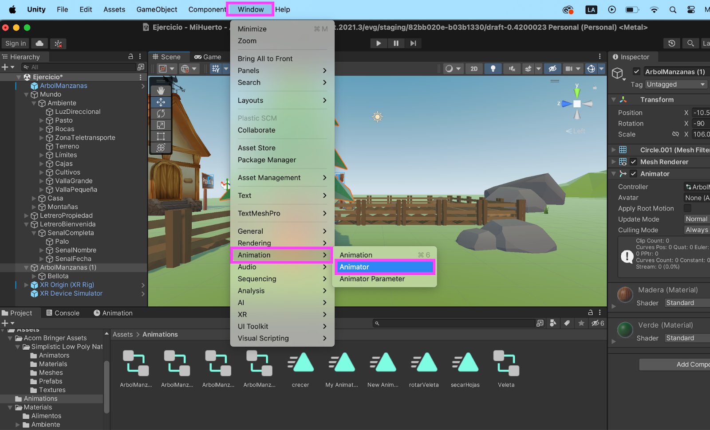Switch to the Game tab
710x430 pixels.
click(x=207, y=57)
